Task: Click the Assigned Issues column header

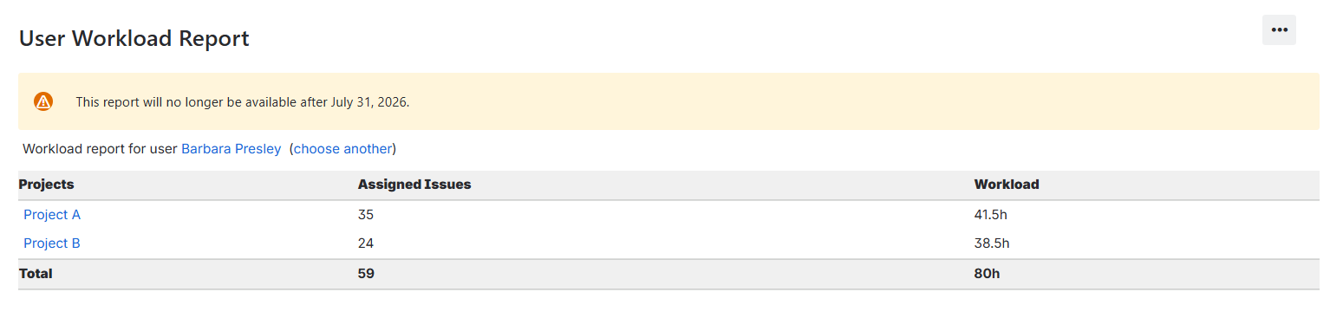Action: 414,185
